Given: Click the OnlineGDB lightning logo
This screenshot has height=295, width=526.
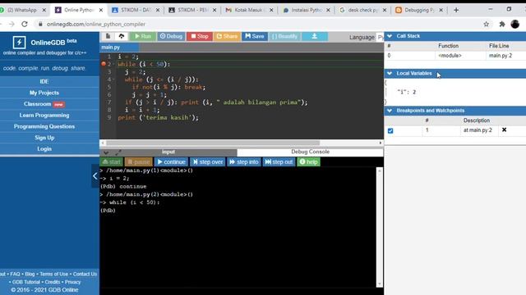Looking at the screenshot, I should [19, 43].
